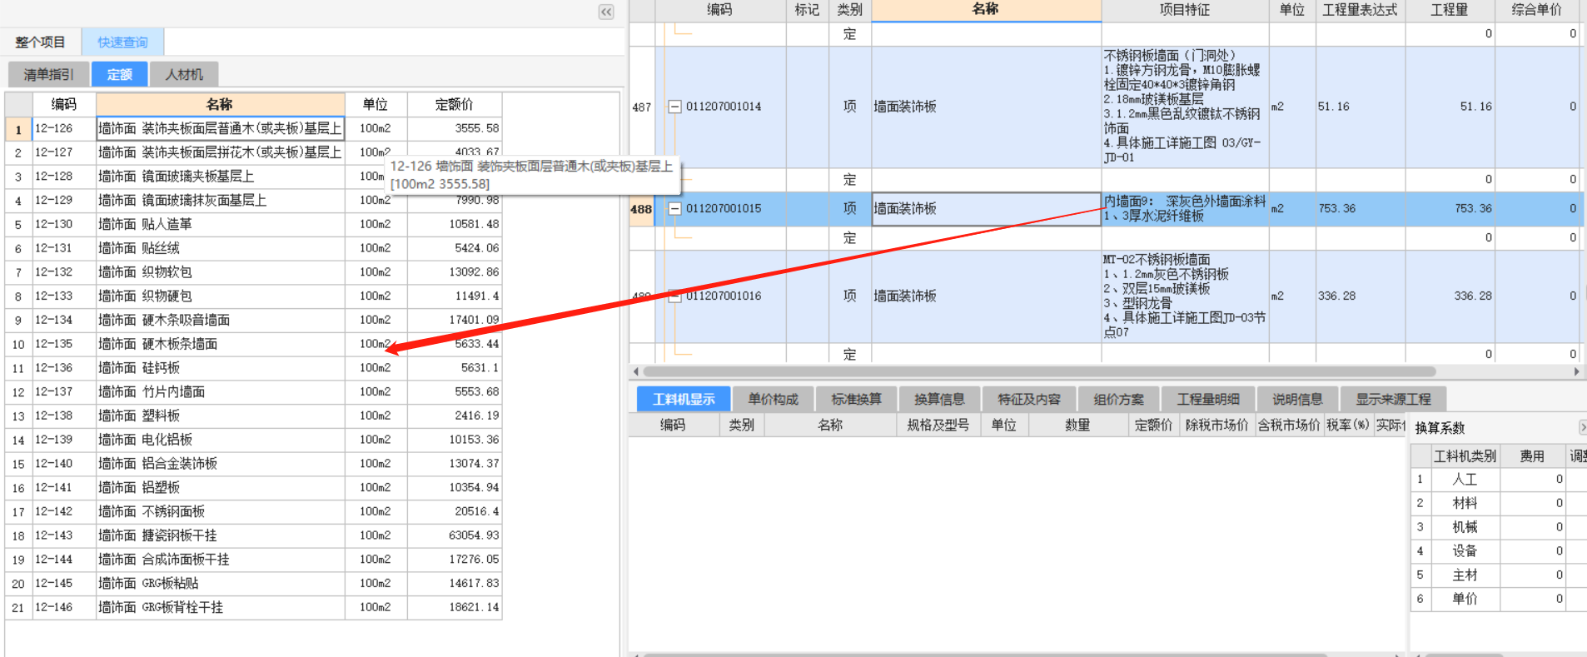Click 工程量表达式 value 336.28
Viewport: 1587px width, 657px height.
pos(1361,296)
